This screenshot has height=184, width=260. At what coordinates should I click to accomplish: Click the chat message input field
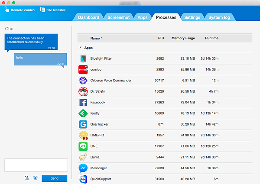coord(36,165)
